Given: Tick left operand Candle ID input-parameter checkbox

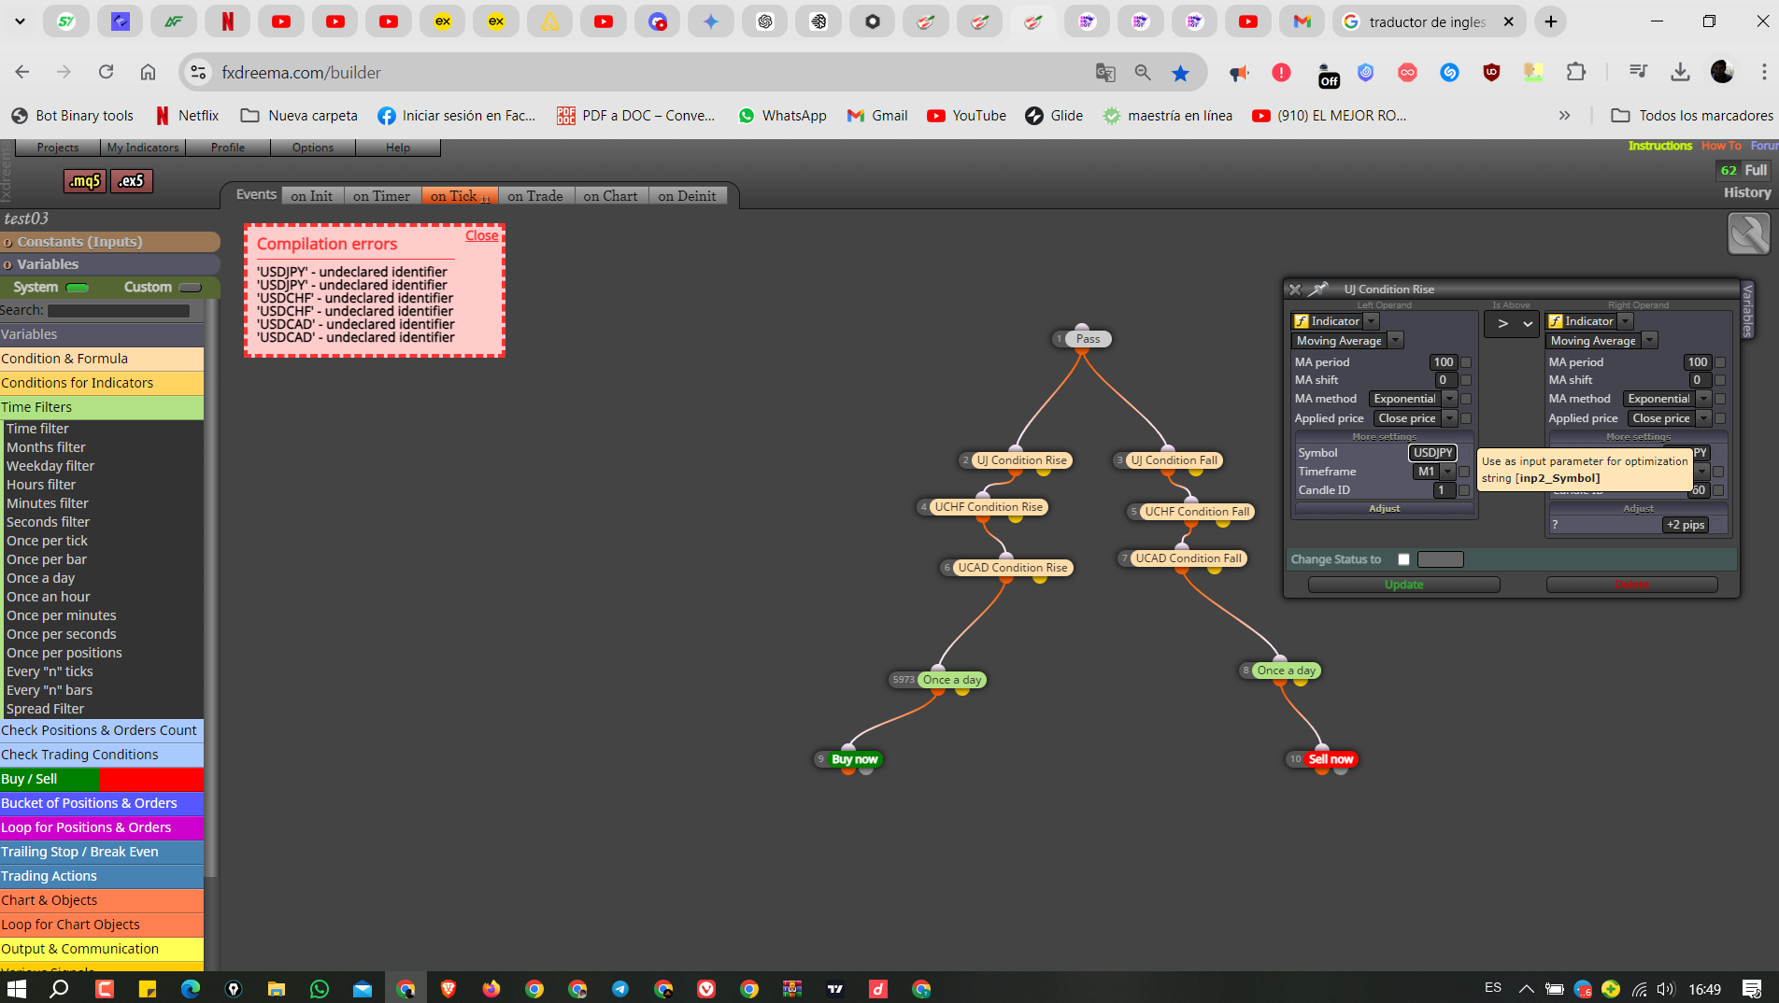Looking at the screenshot, I should tap(1464, 490).
